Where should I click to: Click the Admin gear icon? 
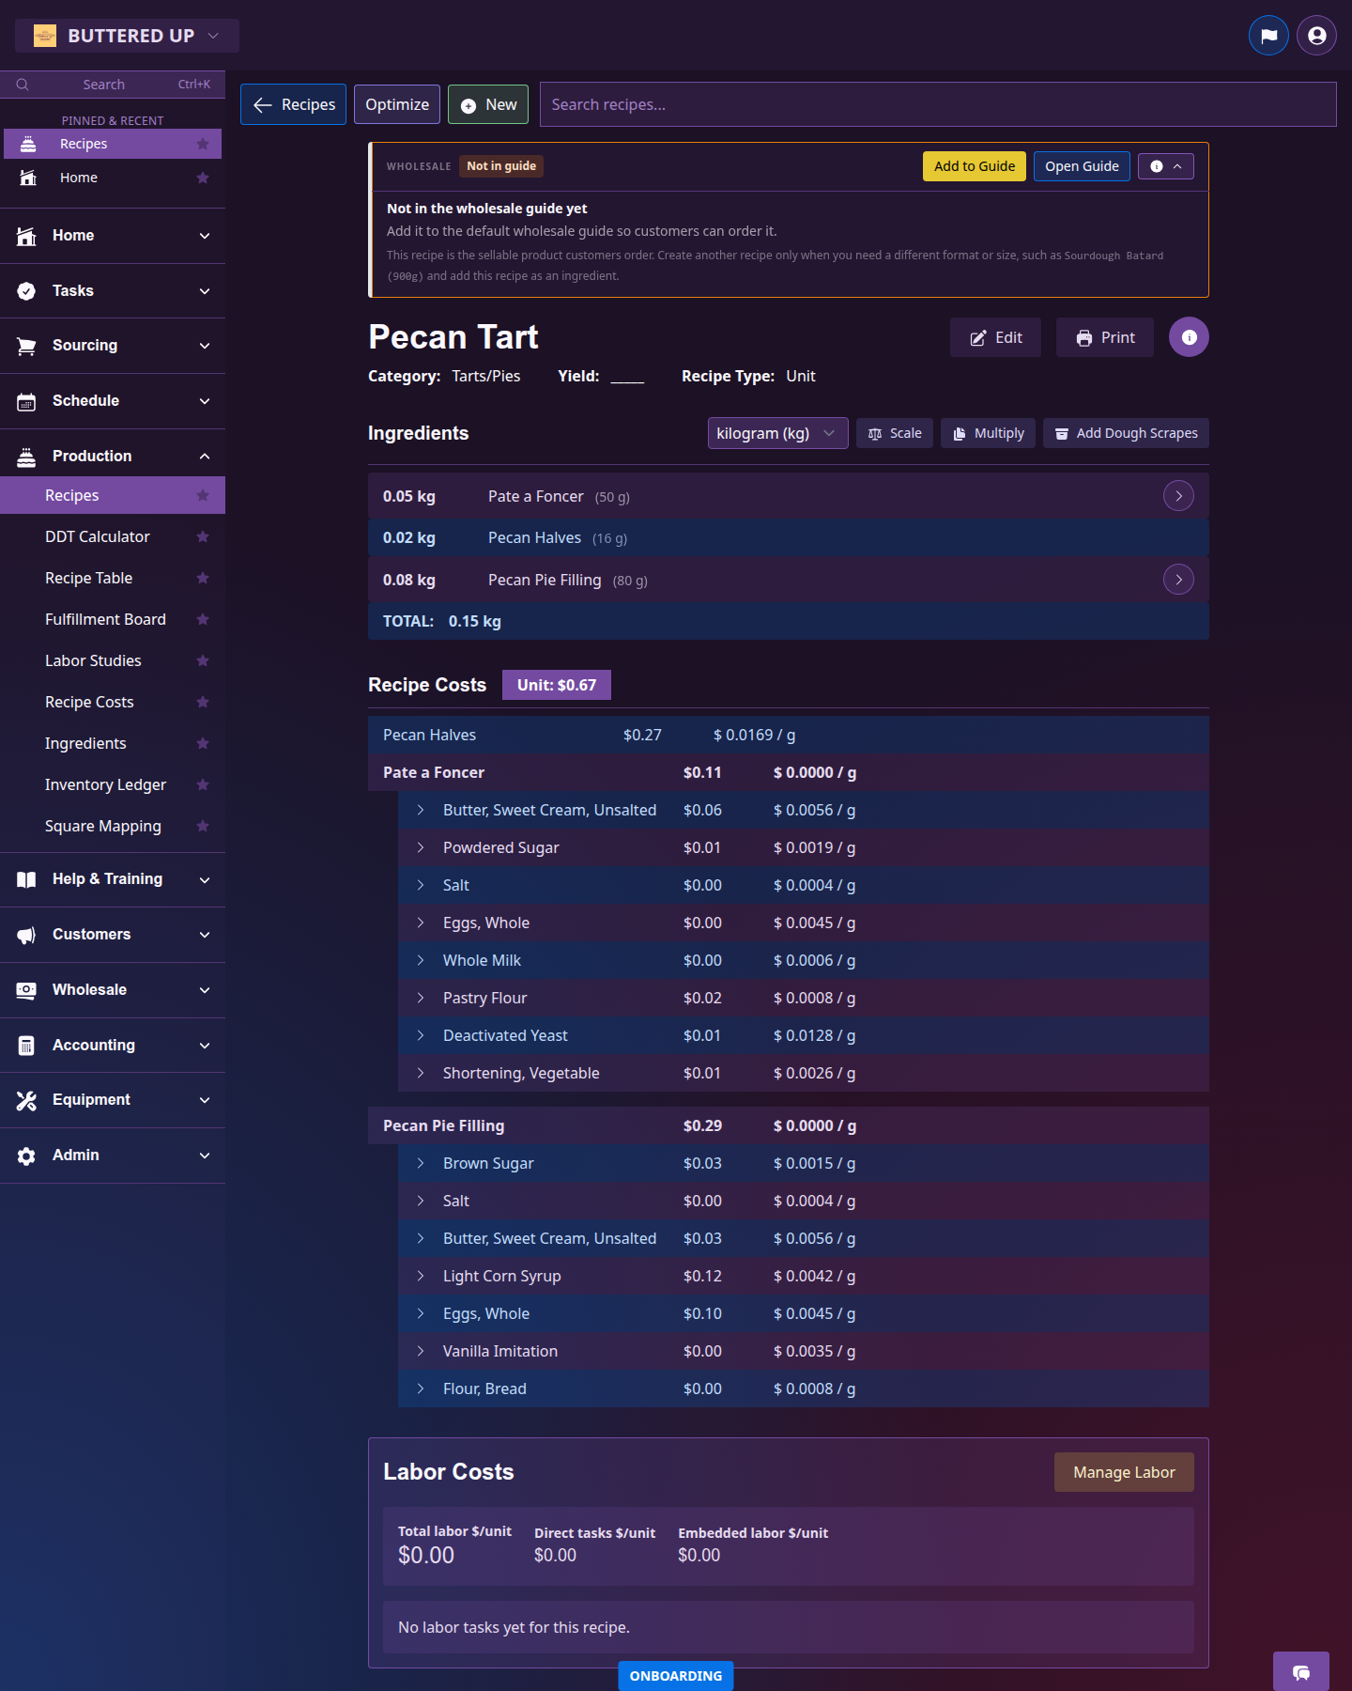[x=26, y=1156]
